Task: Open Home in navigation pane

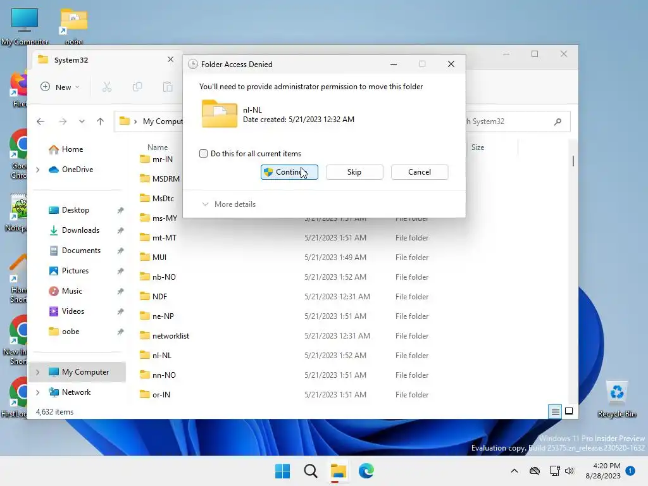Action: pos(66,149)
